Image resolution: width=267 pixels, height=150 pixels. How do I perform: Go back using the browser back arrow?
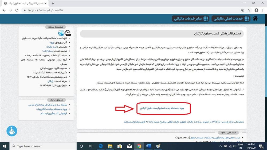(4, 10)
